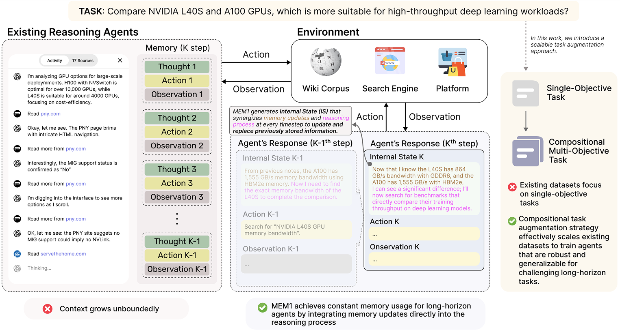Image resolution: width=620 pixels, height=330 pixels.
Task: Click the yellow field under Action K
Action: click(x=424, y=234)
